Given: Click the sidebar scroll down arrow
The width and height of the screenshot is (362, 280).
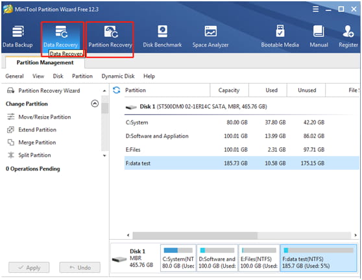Looking at the screenshot, I should click(x=104, y=156).
